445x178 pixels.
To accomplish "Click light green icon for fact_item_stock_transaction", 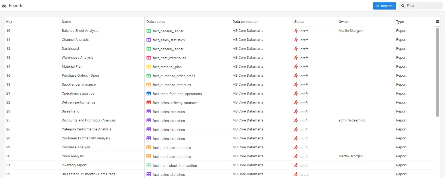I will click(x=149, y=165).
